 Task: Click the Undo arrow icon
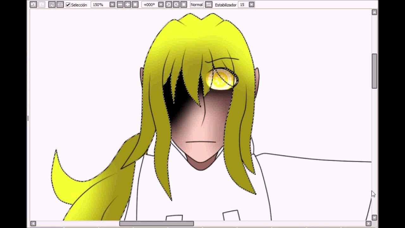coord(33,4)
